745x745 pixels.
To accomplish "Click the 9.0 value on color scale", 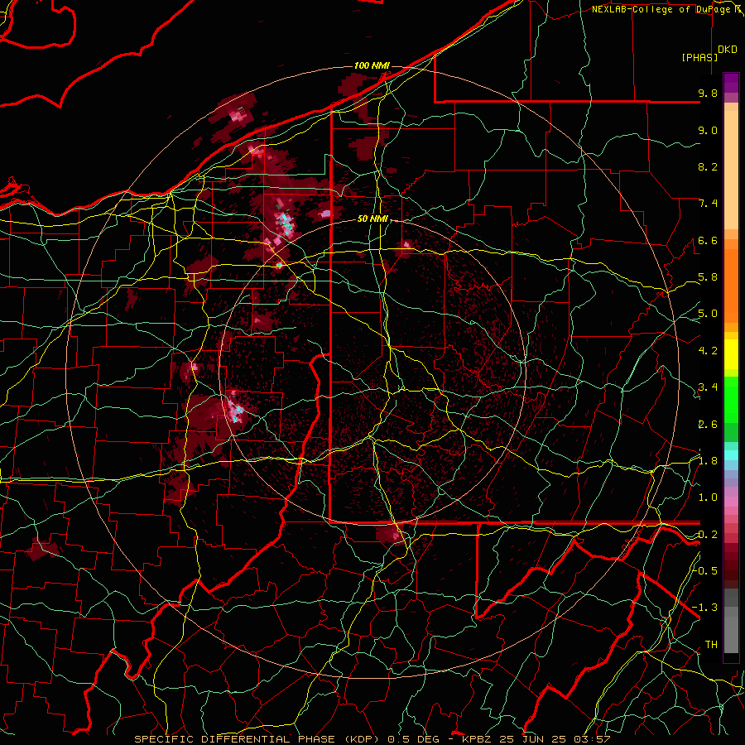I will click(x=708, y=130).
